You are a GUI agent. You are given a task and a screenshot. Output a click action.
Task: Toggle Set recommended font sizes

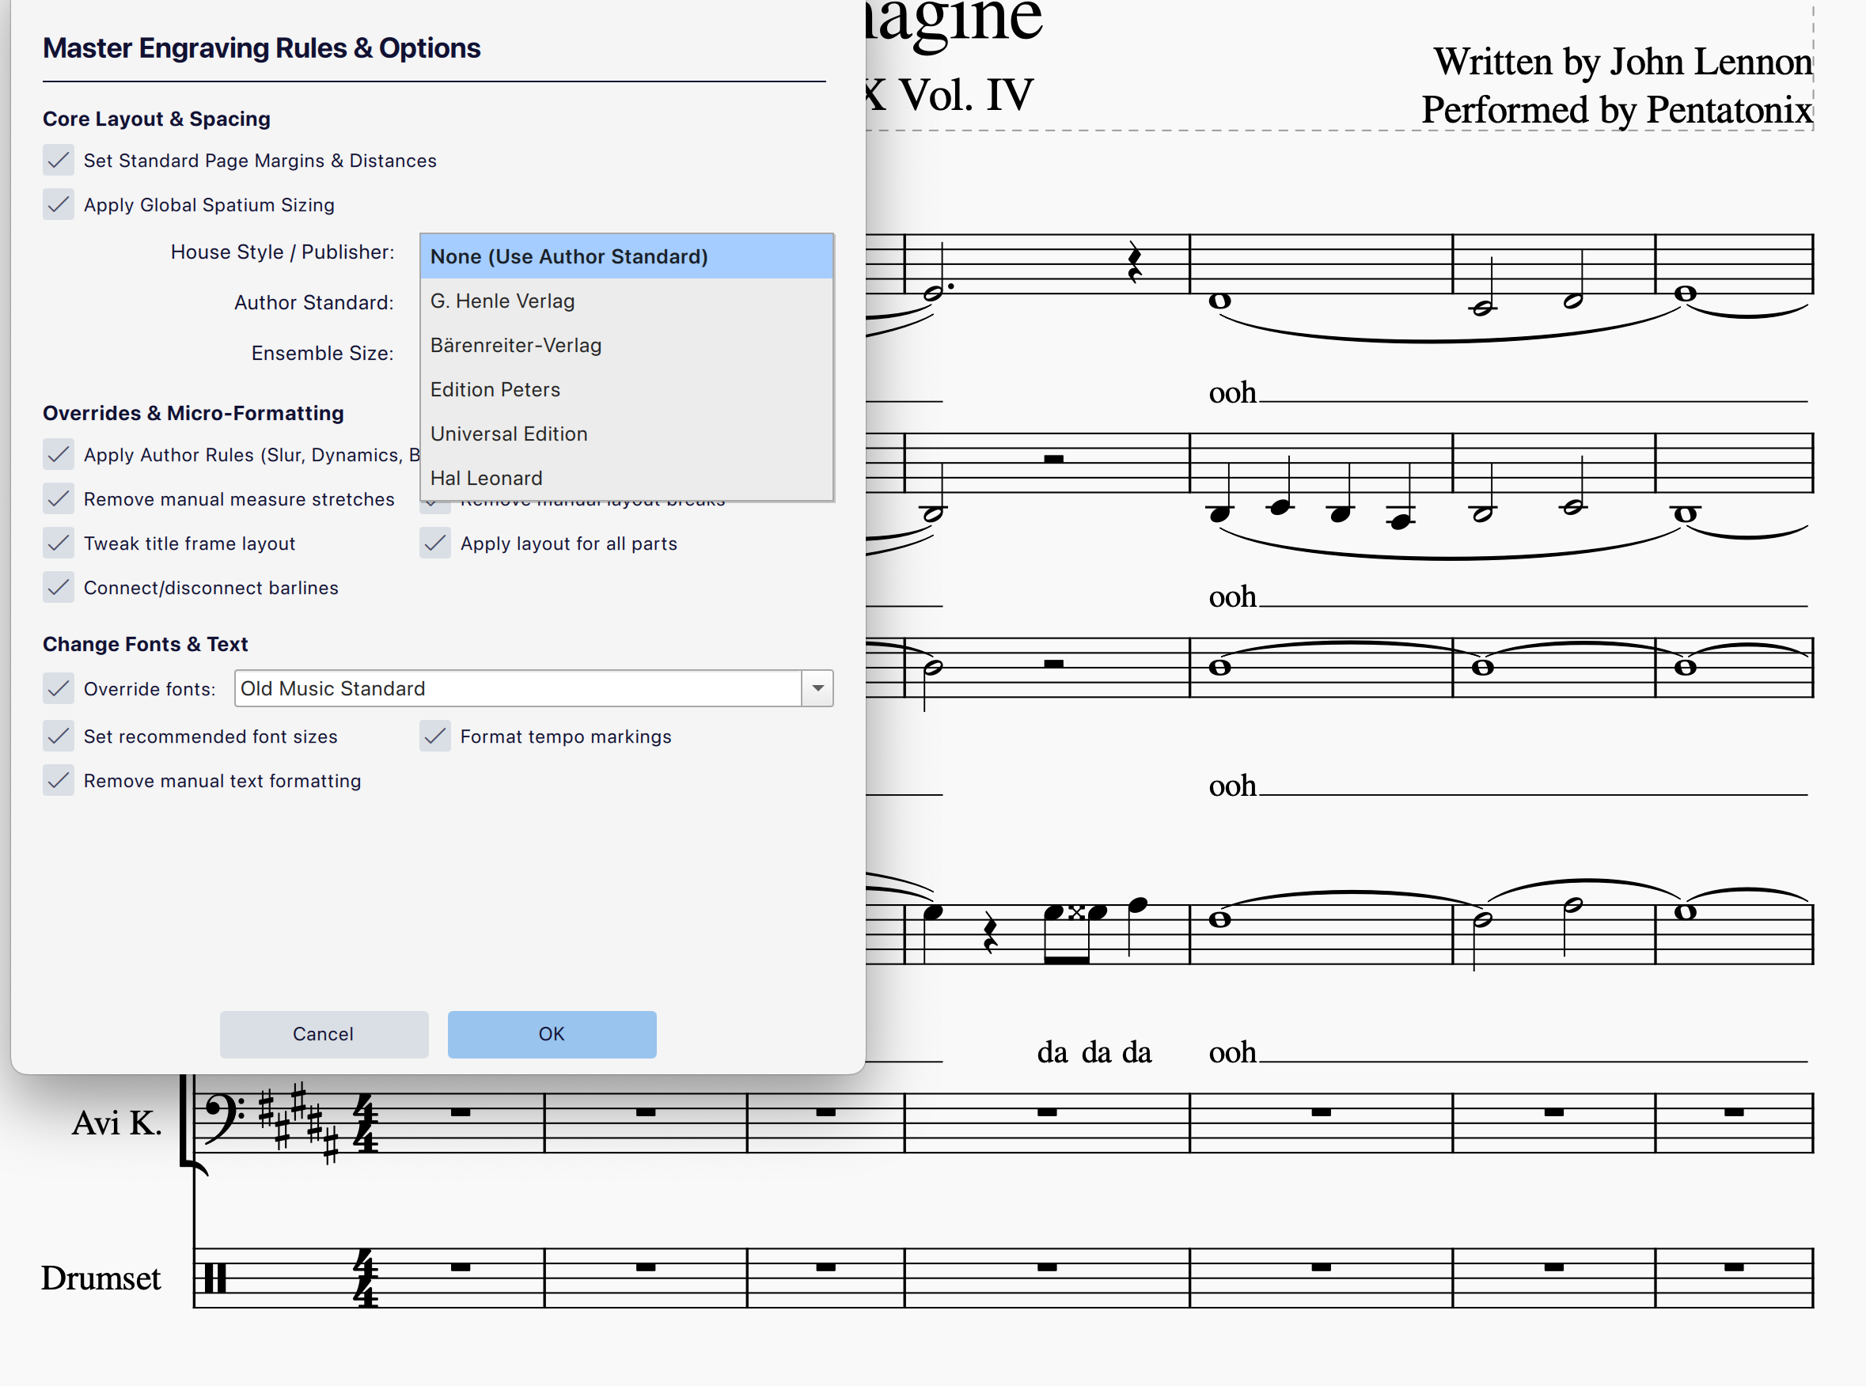(x=59, y=736)
